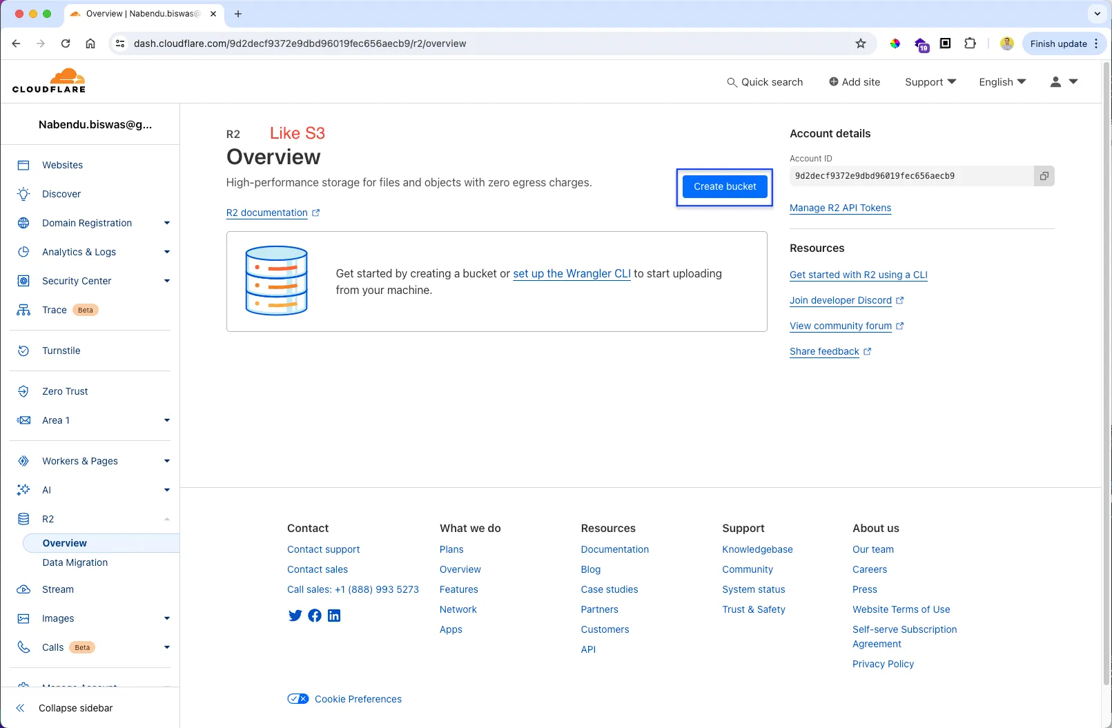This screenshot has width=1112, height=728.
Task: Click the Finish update button
Action: pos(1064,43)
